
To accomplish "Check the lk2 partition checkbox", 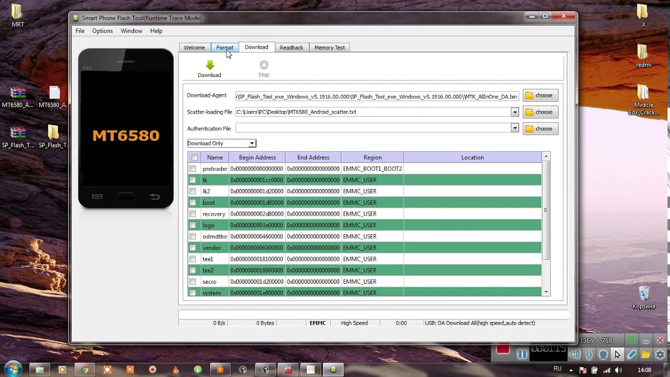I will tap(193, 191).
